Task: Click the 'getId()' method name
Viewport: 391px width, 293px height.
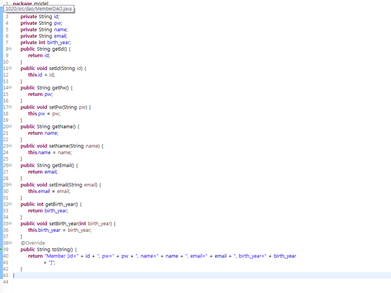Action: (59, 49)
